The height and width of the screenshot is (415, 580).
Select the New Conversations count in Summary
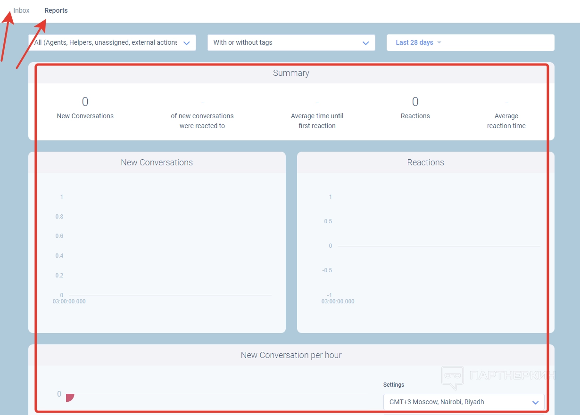(85, 102)
